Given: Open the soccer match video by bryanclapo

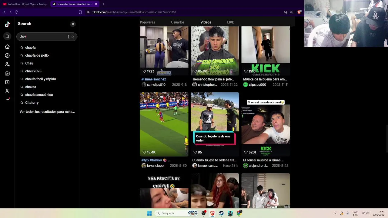Looking at the screenshot, I should pos(164,124).
